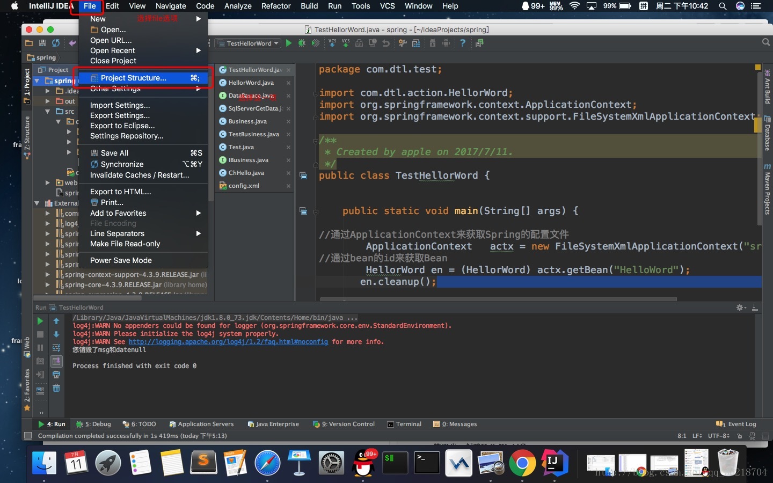Viewport: 773px width, 483px height.
Task: Click cursor position 8:1 in status bar
Action: click(682, 436)
